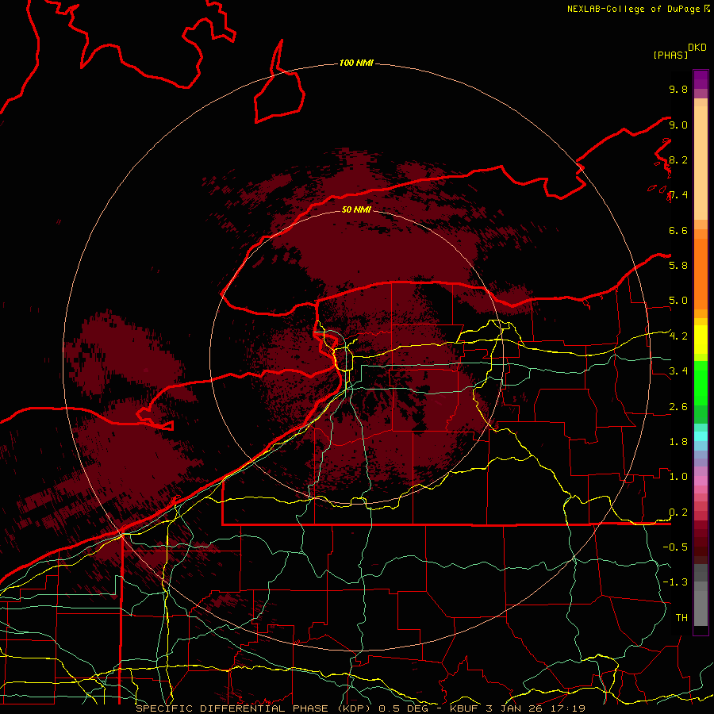Click the 0.2 color scale value

[678, 512]
